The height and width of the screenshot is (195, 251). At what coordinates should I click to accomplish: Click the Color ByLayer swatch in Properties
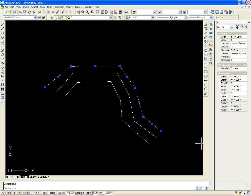pos(232,37)
